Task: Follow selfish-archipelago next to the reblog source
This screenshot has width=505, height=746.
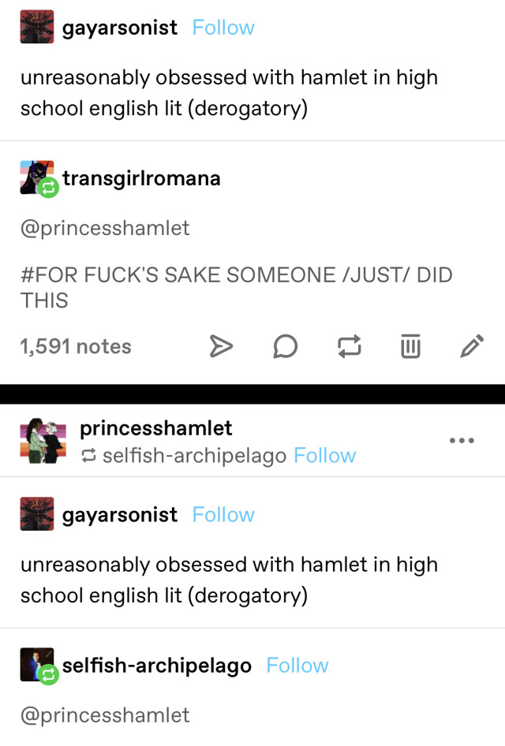Action: coord(324,456)
